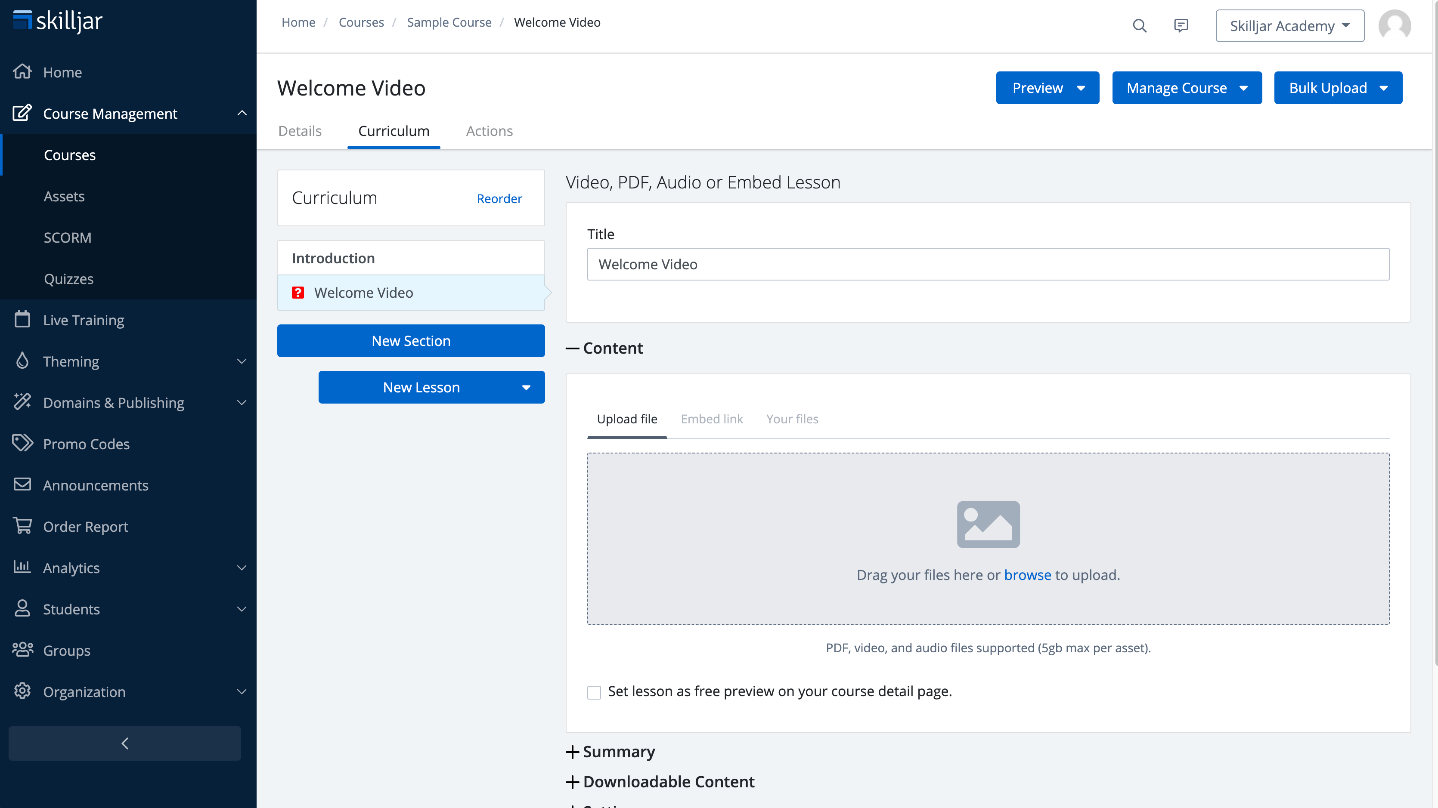Open the New Lesson dropdown arrow
Image resolution: width=1438 pixels, height=808 pixels.
pyautogui.click(x=526, y=388)
